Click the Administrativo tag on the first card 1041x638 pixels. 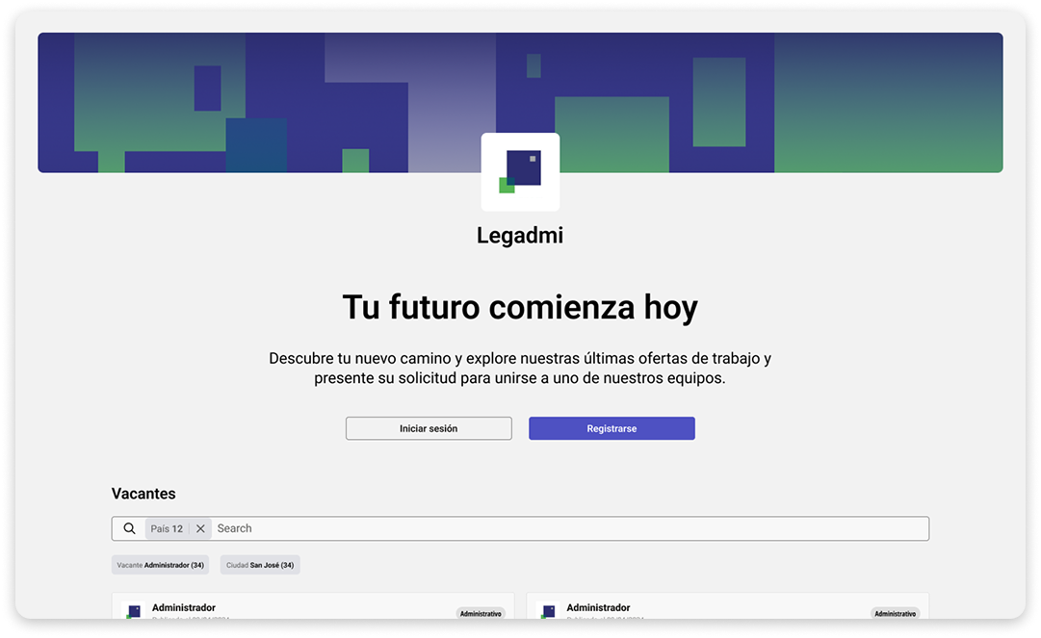pyautogui.click(x=481, y=613)
